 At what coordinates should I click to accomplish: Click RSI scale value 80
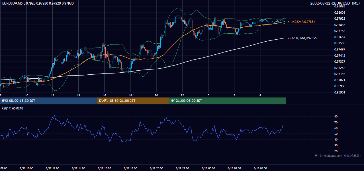point(336,117)
